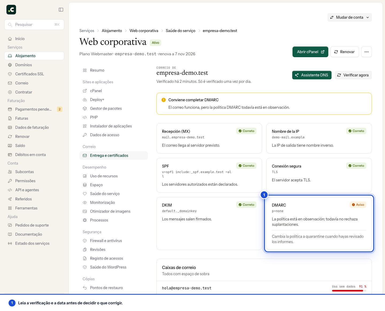Click the Aviso badge on DMARC card

[358, 205]
